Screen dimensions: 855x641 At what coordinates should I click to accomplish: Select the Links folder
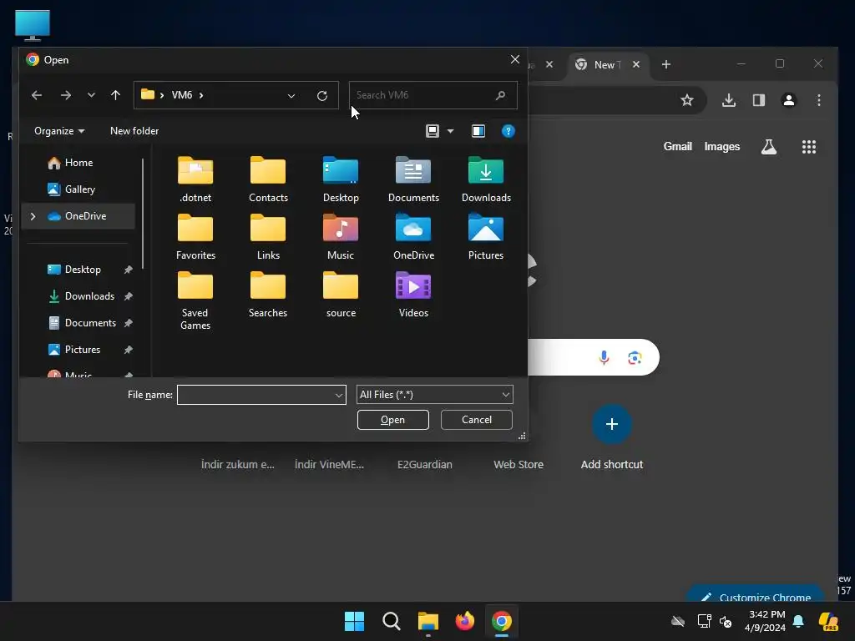[268, 237]
